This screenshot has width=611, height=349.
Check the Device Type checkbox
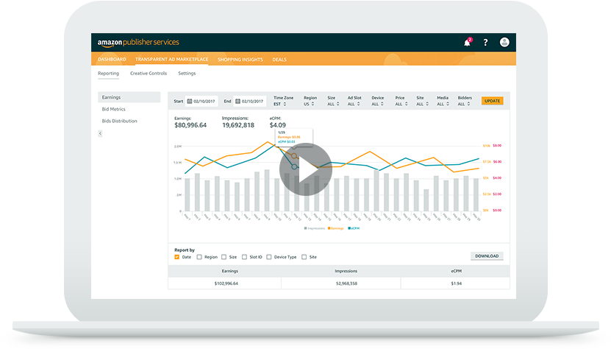pos(269,257)
